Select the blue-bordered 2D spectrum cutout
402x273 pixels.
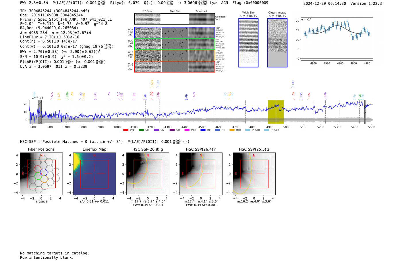pyautogui.click(x=148, y=33)
